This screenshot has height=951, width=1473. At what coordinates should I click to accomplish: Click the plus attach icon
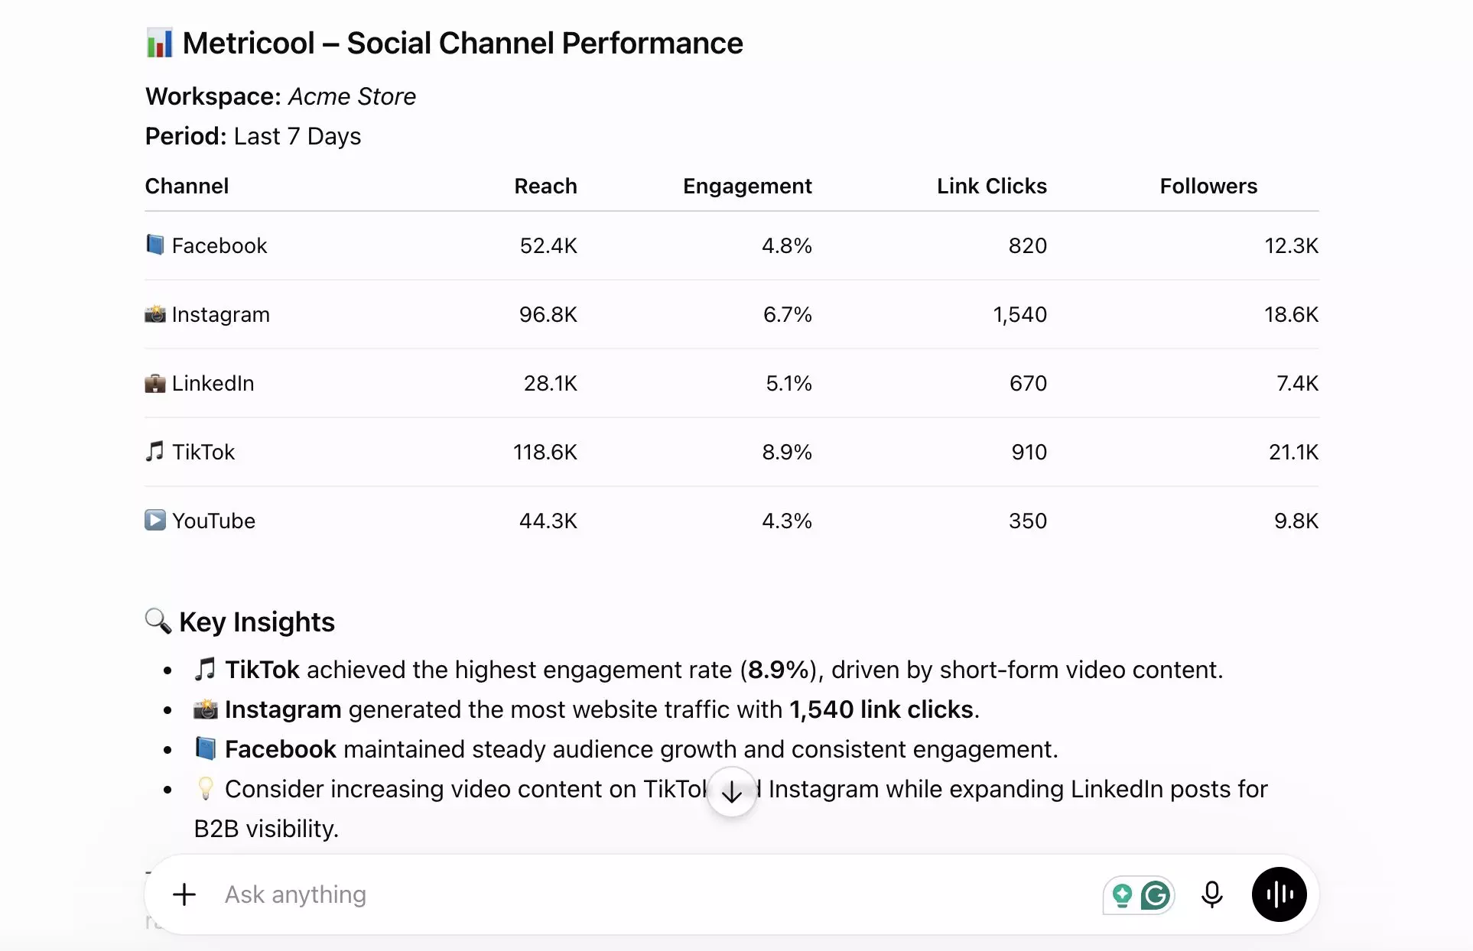184,894
